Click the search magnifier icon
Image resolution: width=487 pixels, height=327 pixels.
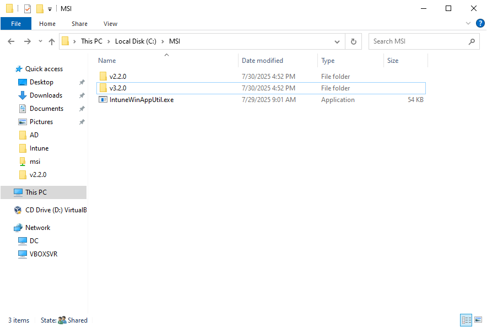[472, 41]
